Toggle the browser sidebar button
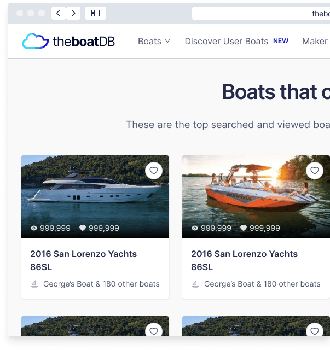330x350 pixels. [95, 13]
